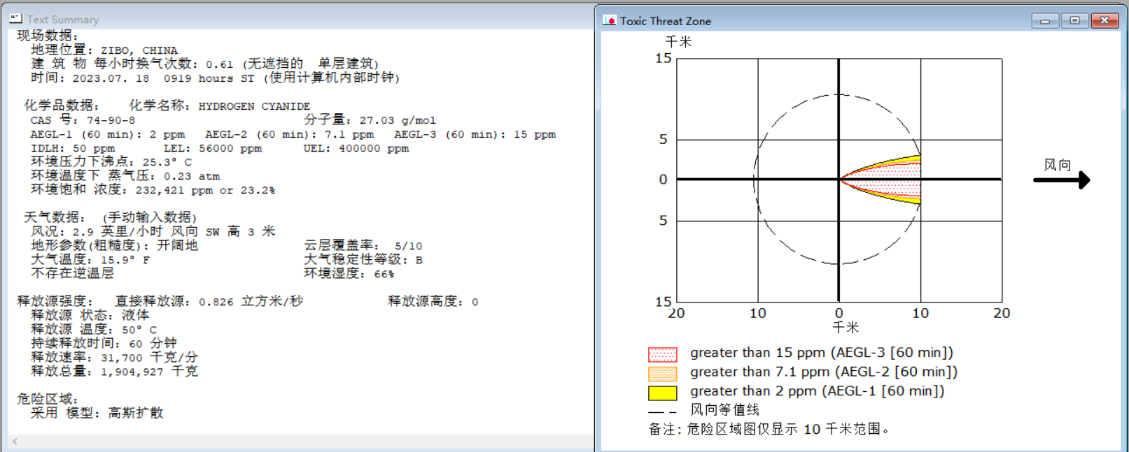Click the '释放源高度: 0' value
This screenshot has width=1129, height=452.
point(433,301)
